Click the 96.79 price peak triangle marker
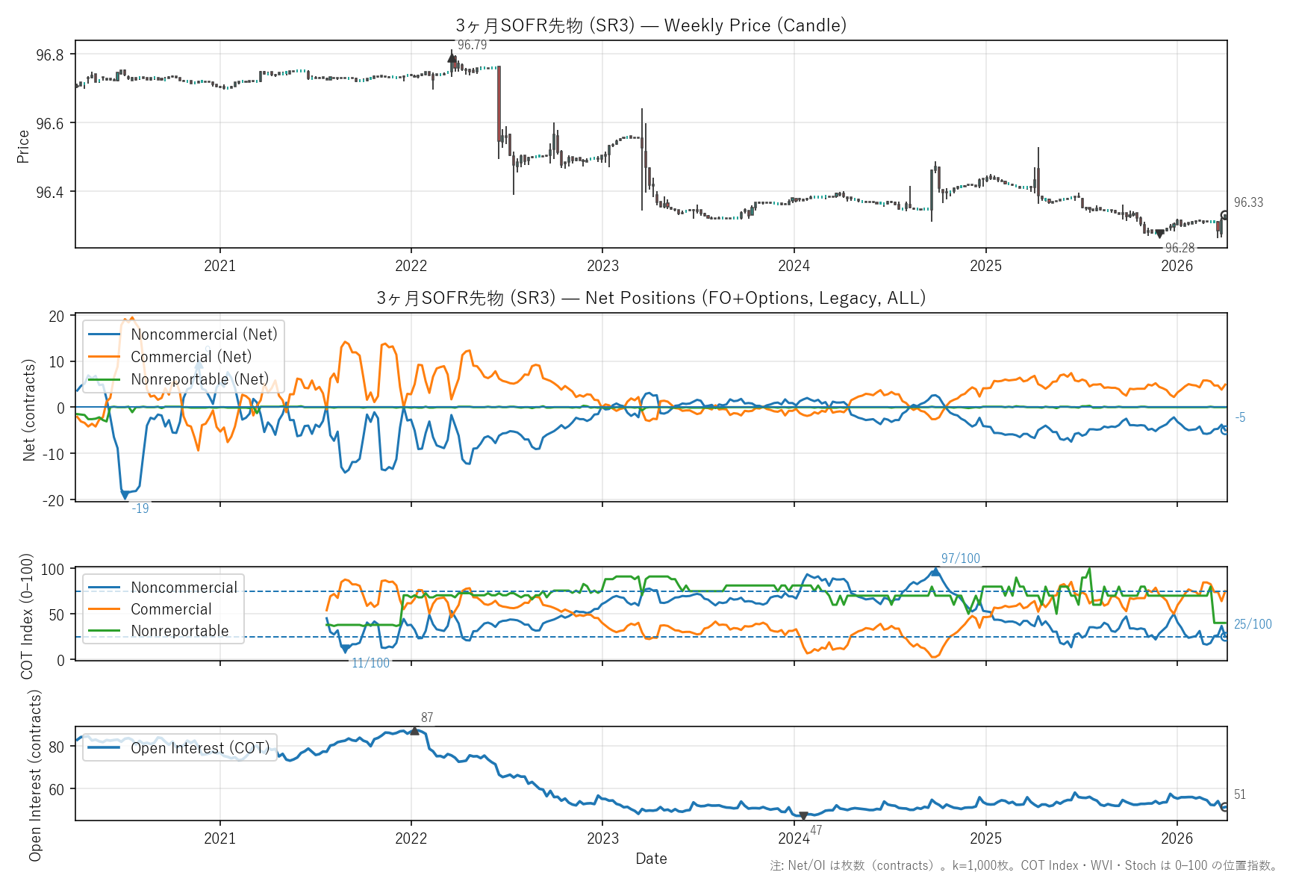This screenshot has height=881, width=1290. pos(452,57)
